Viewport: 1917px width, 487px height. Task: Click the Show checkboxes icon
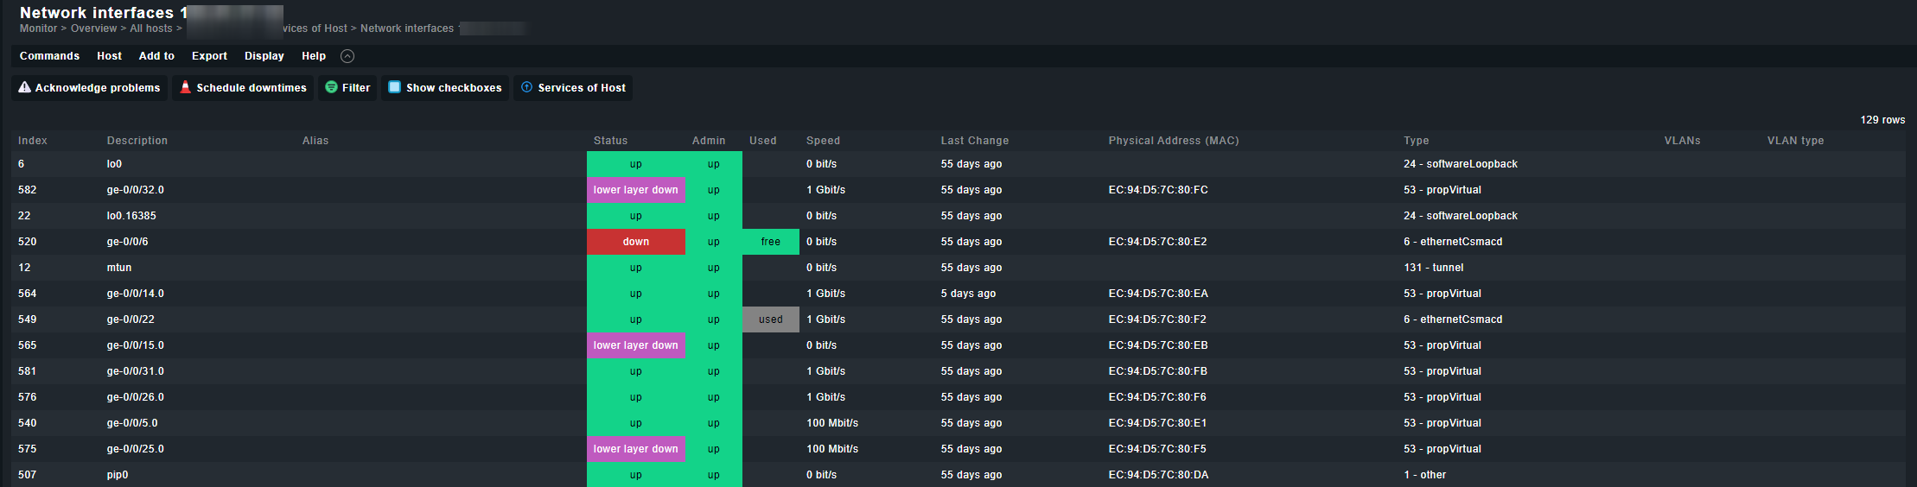pyautogui.click(x=394, y=87)
